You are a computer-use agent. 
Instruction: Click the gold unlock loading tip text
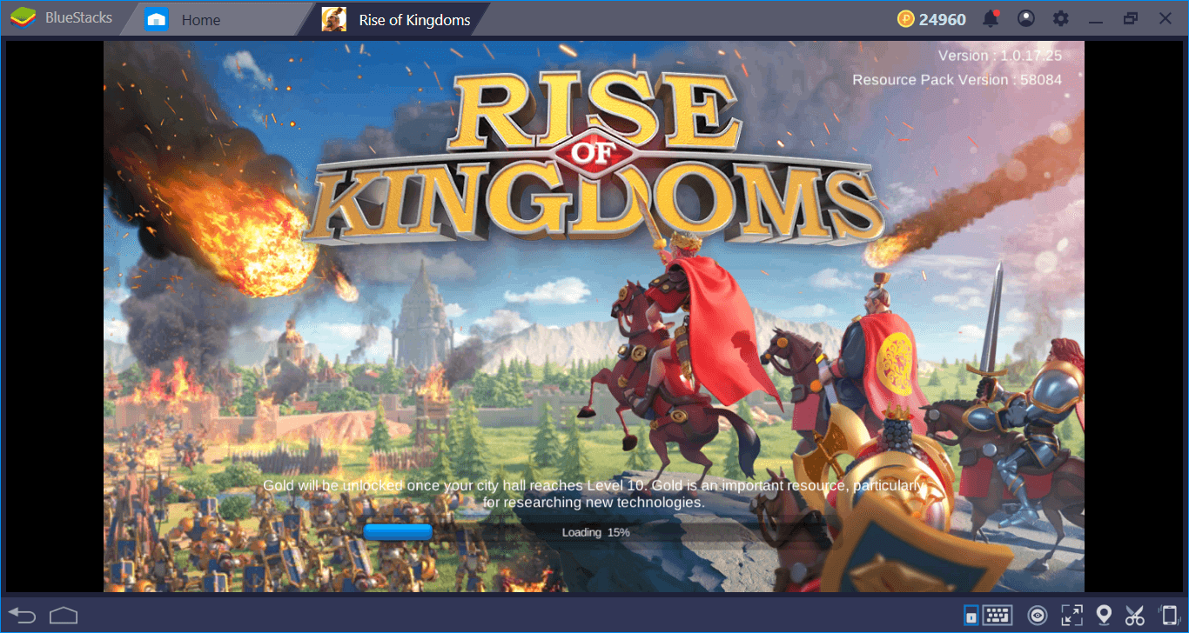point(594,494)
